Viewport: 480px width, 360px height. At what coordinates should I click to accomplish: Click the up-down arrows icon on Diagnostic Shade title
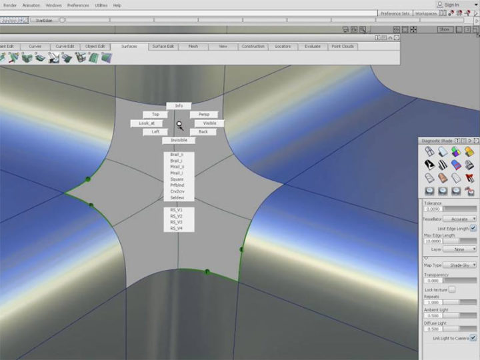click(457, 141)
